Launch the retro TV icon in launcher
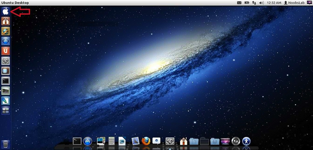Image resolution: width=313 pixels, height=150 pixels. [6, 71]
